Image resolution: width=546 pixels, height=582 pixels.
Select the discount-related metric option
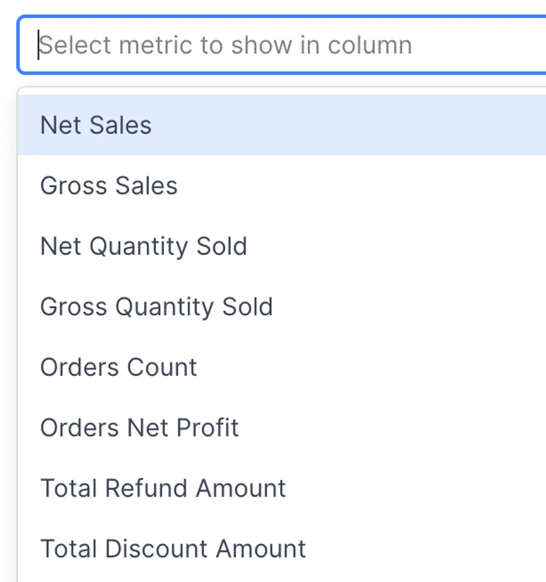tap(173, 548)
